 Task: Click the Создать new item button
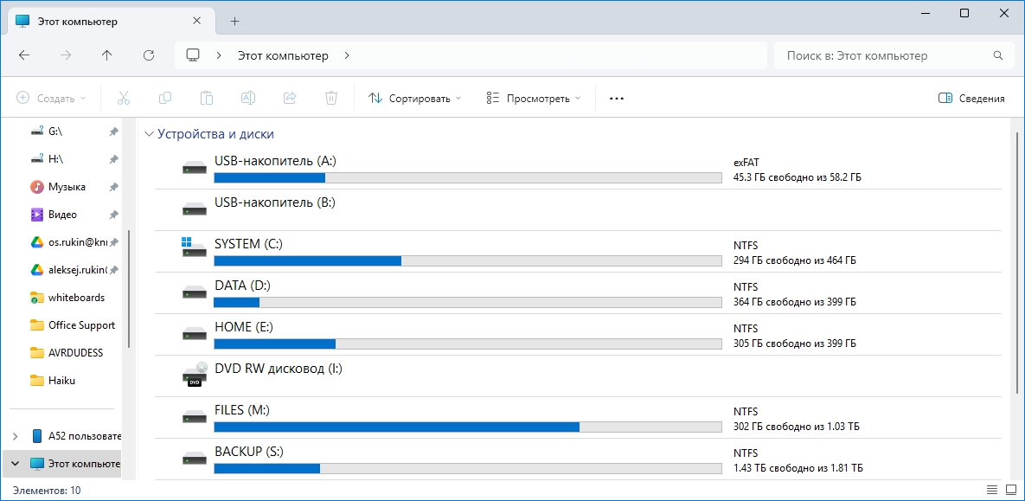tap(52, 99)
